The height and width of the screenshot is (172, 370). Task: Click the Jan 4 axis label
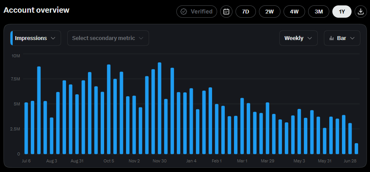click(x=191, y=161)
